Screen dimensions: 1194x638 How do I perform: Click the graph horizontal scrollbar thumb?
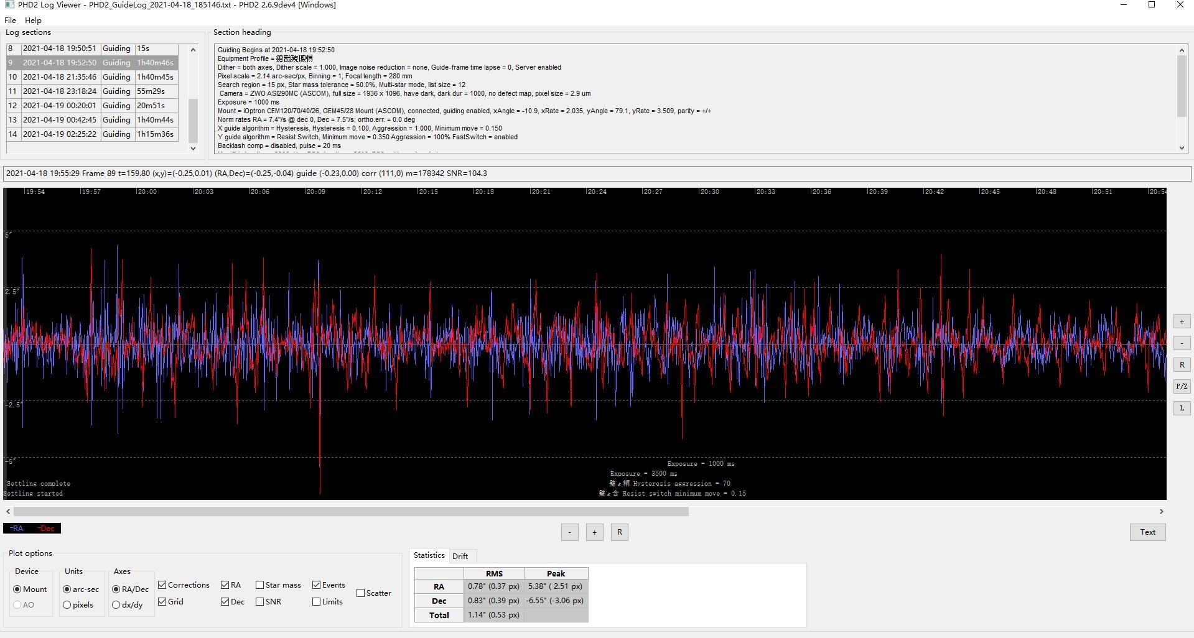coord(351,511)
